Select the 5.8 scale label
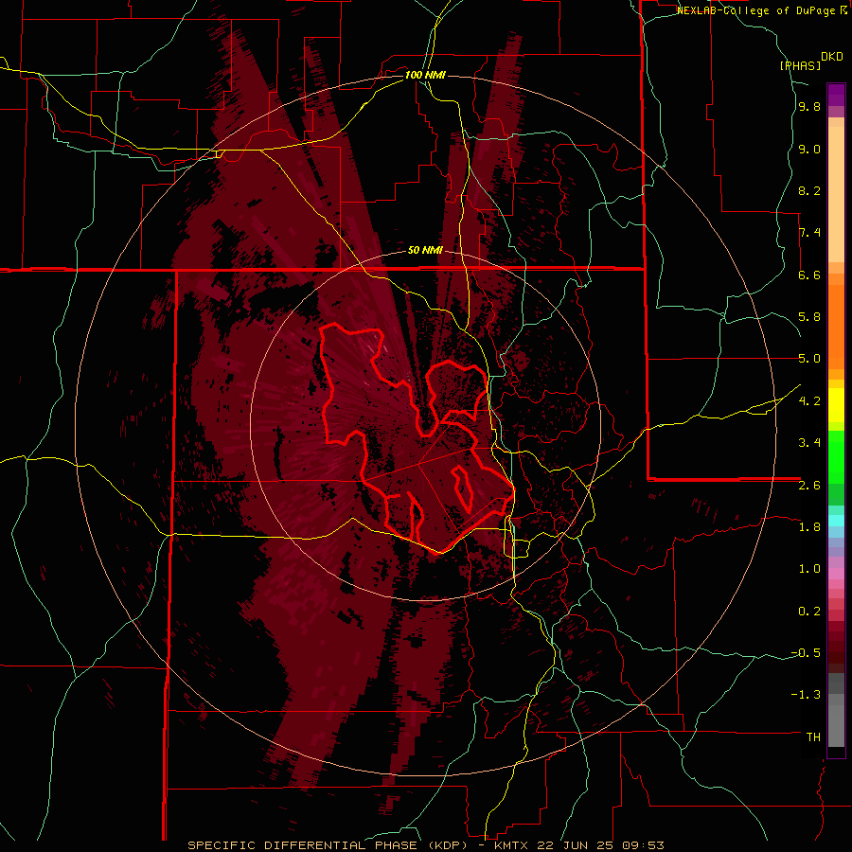 (809, 317)
